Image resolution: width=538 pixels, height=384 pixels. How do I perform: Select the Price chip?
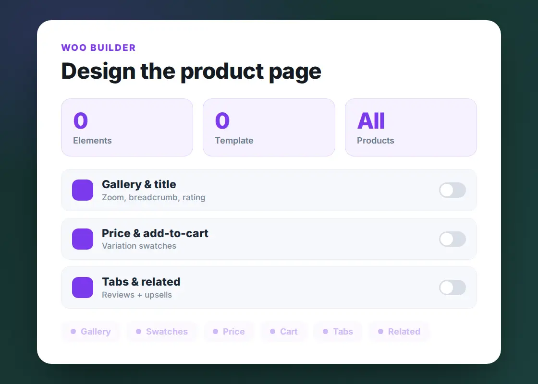pyautogui.click(x=229, y=332)
